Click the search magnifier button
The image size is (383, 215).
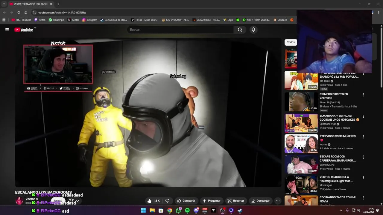240,30
